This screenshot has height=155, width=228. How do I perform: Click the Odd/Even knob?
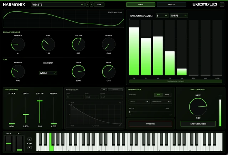78,44
